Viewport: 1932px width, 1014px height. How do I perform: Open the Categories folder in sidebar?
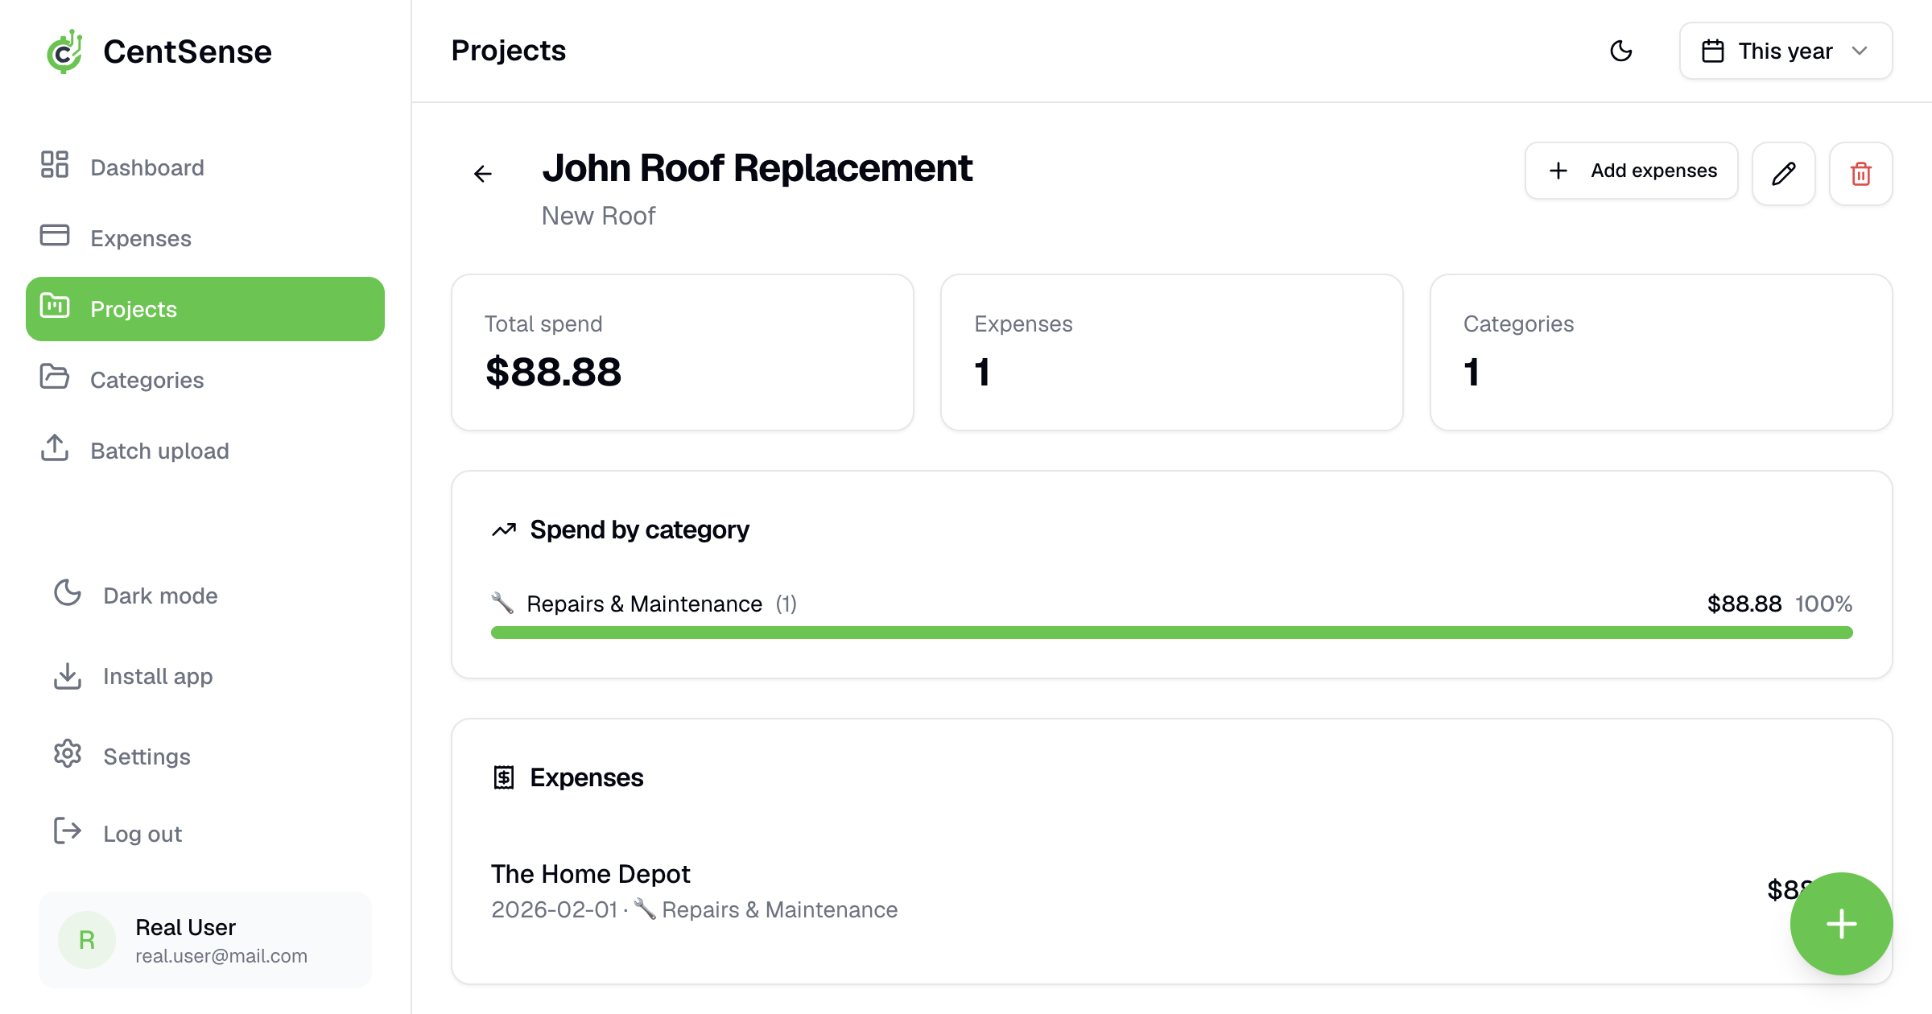pos(147,380)
